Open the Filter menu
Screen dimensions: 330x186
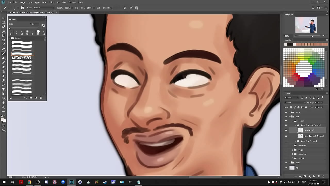pos(52,2)
